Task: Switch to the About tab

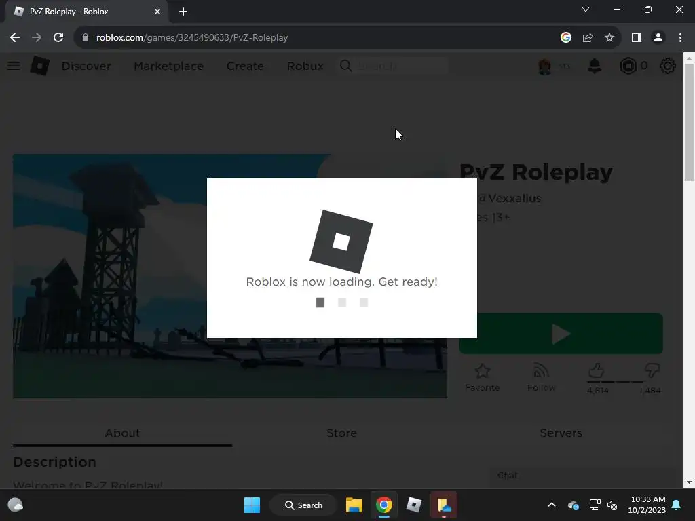Action: pos(122,433)
